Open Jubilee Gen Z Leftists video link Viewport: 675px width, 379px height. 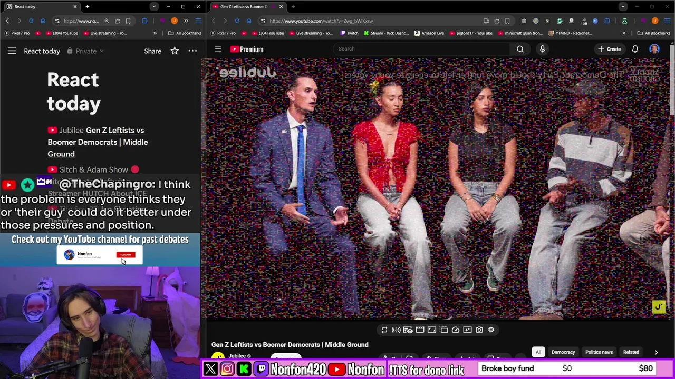click(x=98, y=142)
